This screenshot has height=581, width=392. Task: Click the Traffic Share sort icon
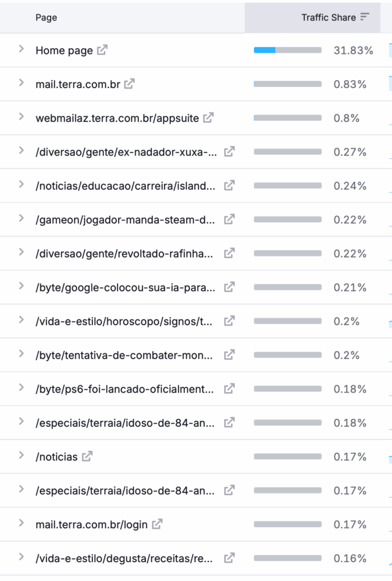coord(365,17)
